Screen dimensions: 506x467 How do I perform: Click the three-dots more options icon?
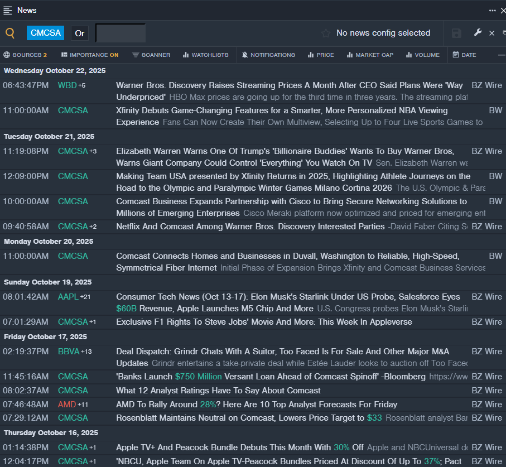pyautogui.click(x=492, y=10)
